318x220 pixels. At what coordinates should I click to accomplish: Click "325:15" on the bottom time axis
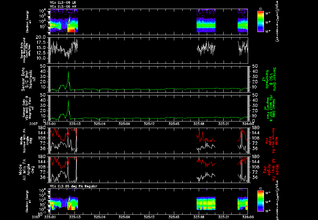click(174, 217)
